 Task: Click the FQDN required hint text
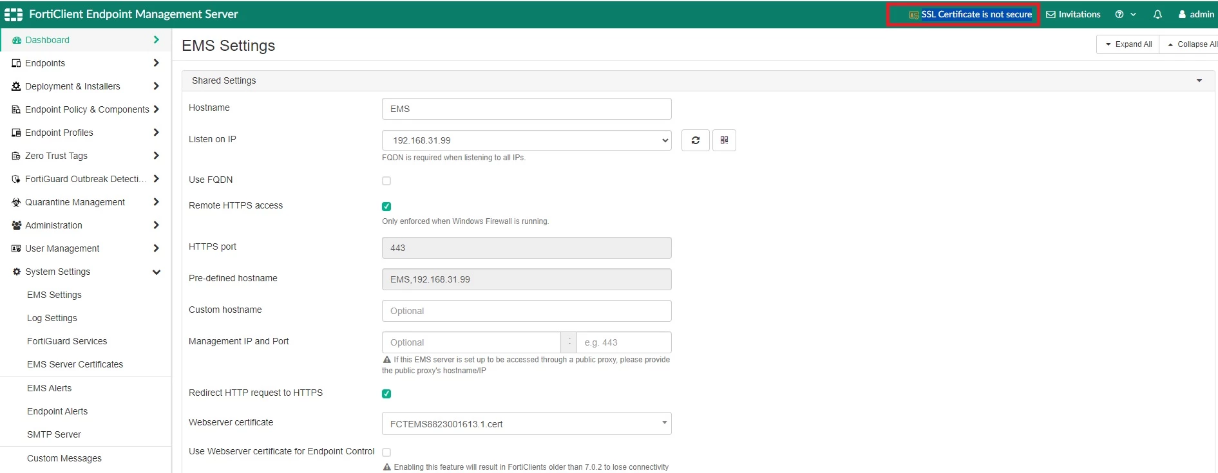coord(453,158)
